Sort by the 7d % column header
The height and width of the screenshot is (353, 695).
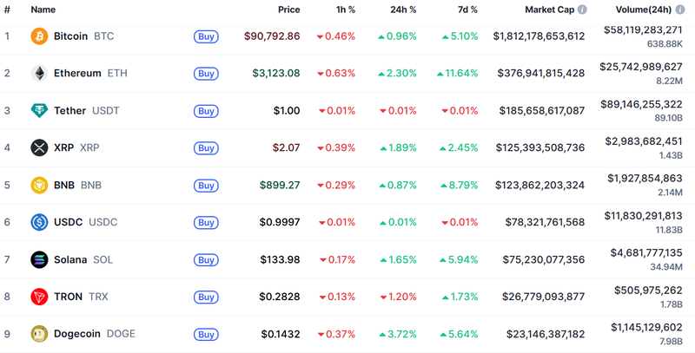pyautogui.click(x=467, y=10)
